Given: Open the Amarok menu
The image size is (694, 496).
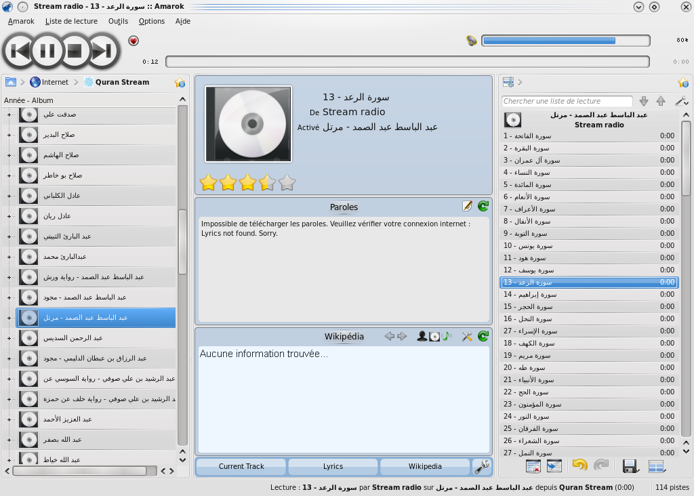Looking at the screenshot, I should 21,21.
